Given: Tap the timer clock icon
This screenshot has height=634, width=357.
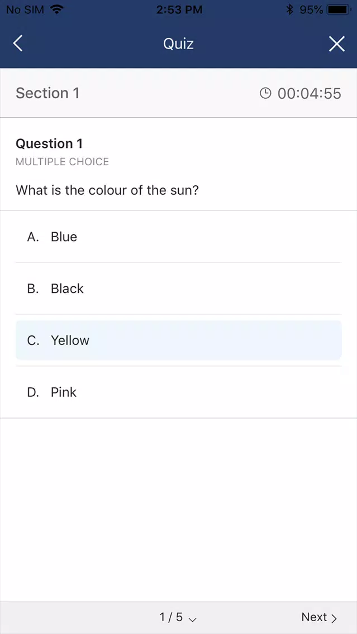Looking at the screenshot, I should [265, 93].
